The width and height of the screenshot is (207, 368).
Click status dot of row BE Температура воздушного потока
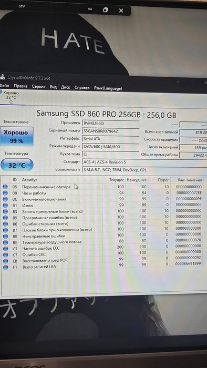(5, 242)
